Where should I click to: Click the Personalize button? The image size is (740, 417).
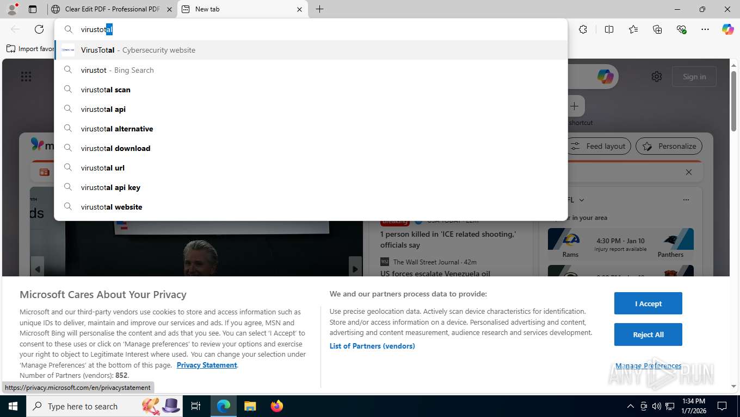click(669, 146)
